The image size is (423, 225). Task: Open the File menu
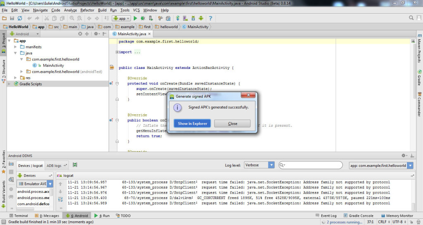(5, 10)
